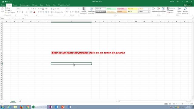Select the Hoja1 sheet tab

pyautogui.click(x=13, y=101)
